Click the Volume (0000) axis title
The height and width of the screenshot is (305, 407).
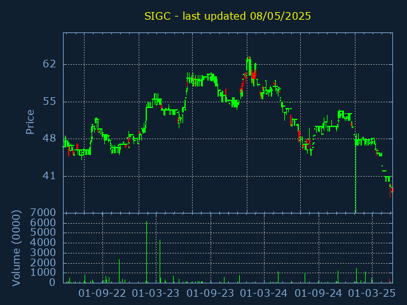click(16, 248)
